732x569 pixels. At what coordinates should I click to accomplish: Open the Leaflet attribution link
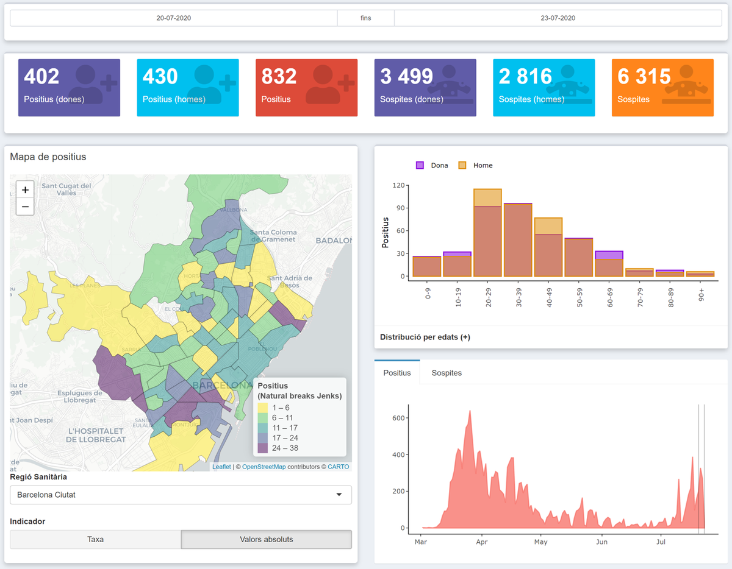[x=221, y=467]
